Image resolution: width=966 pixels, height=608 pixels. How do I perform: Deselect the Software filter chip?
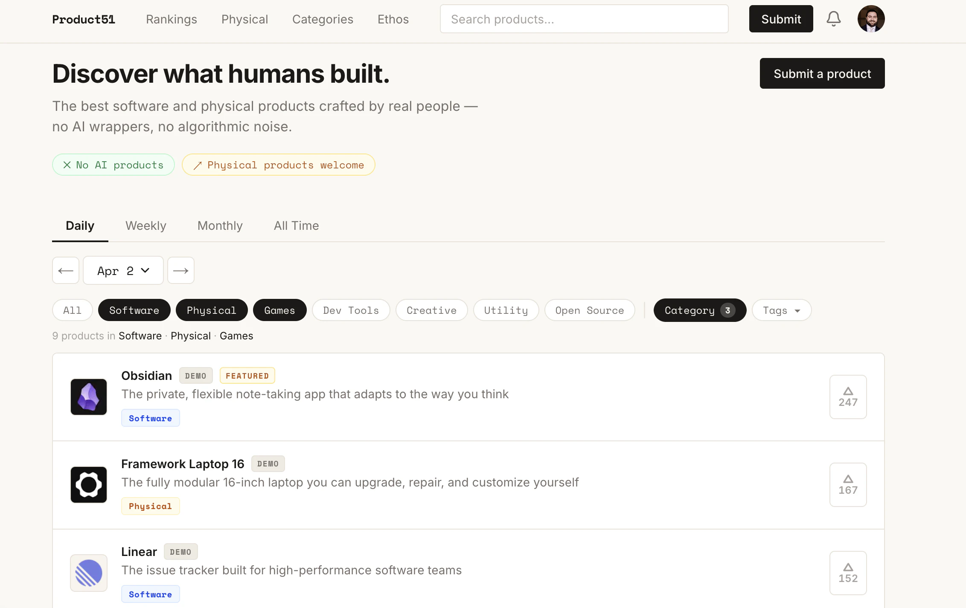pyautogui.click(x=134, y=310)
